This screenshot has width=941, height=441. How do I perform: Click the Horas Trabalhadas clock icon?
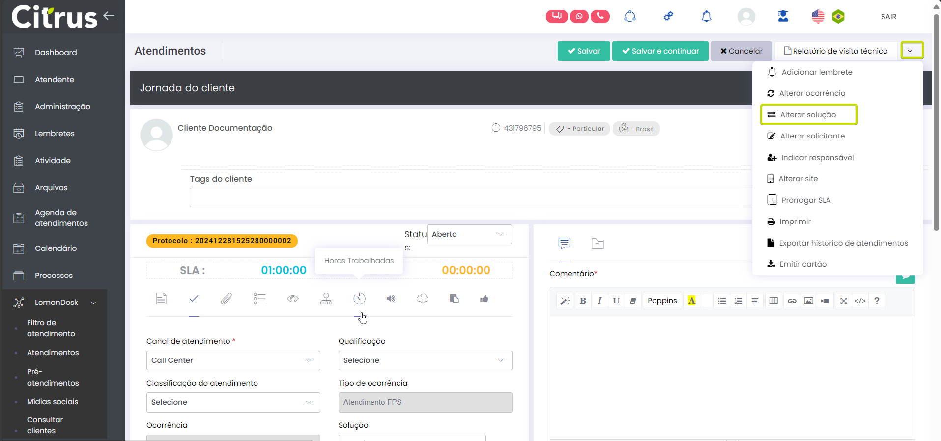pyautogui.click(x=359, y=299)
